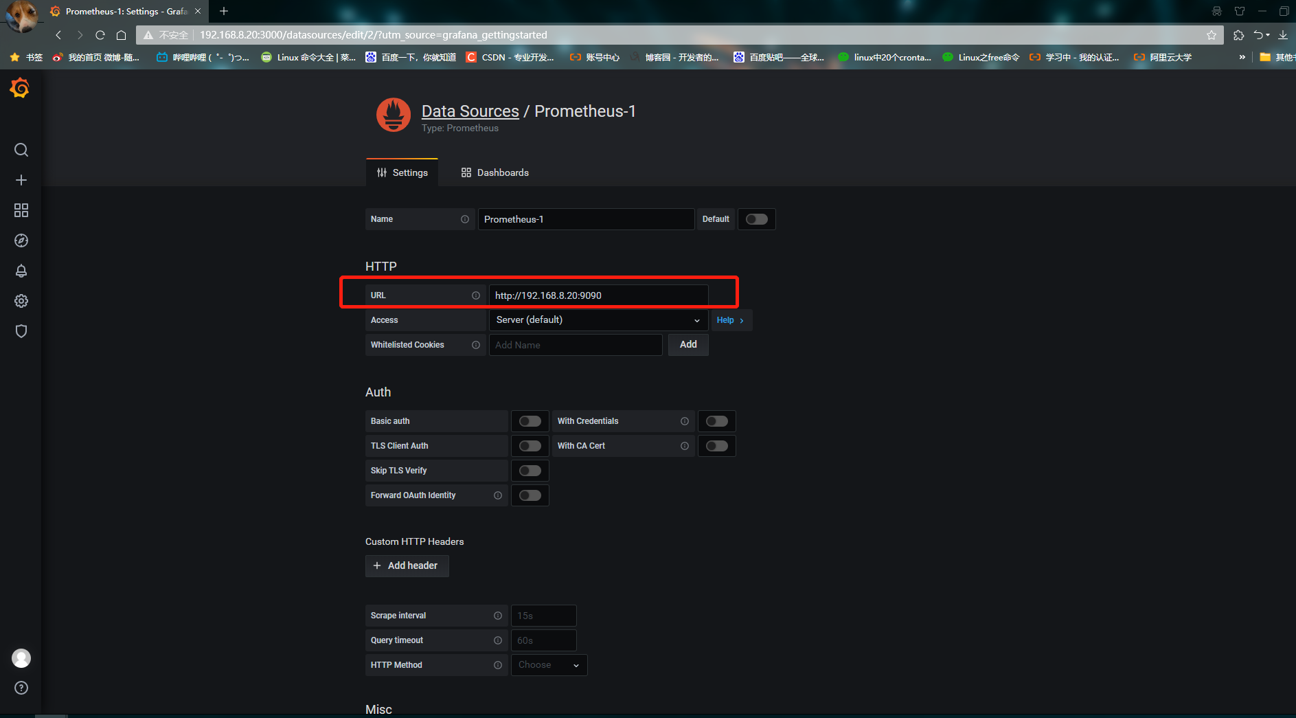1296x718 pixels.
Task: Open the 阿里云大学 bookmark
Action: 1163,58
